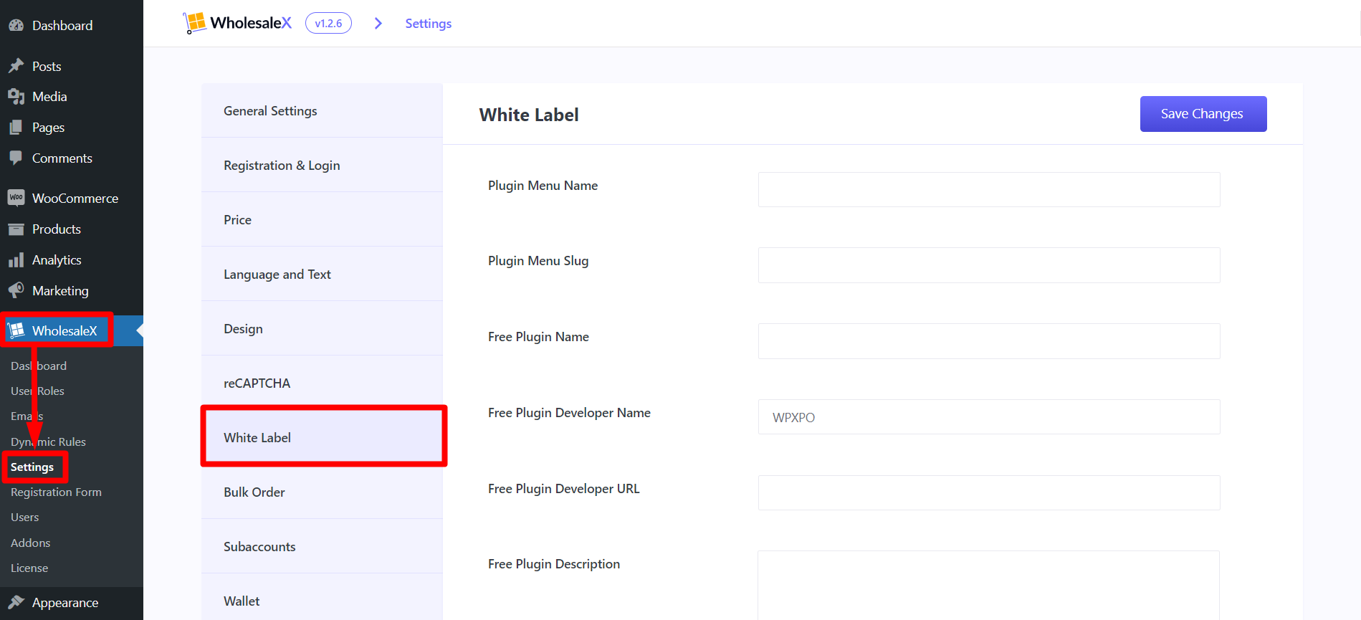Click the Plugin Menu Name field
1361x620 pixels.
989,189
